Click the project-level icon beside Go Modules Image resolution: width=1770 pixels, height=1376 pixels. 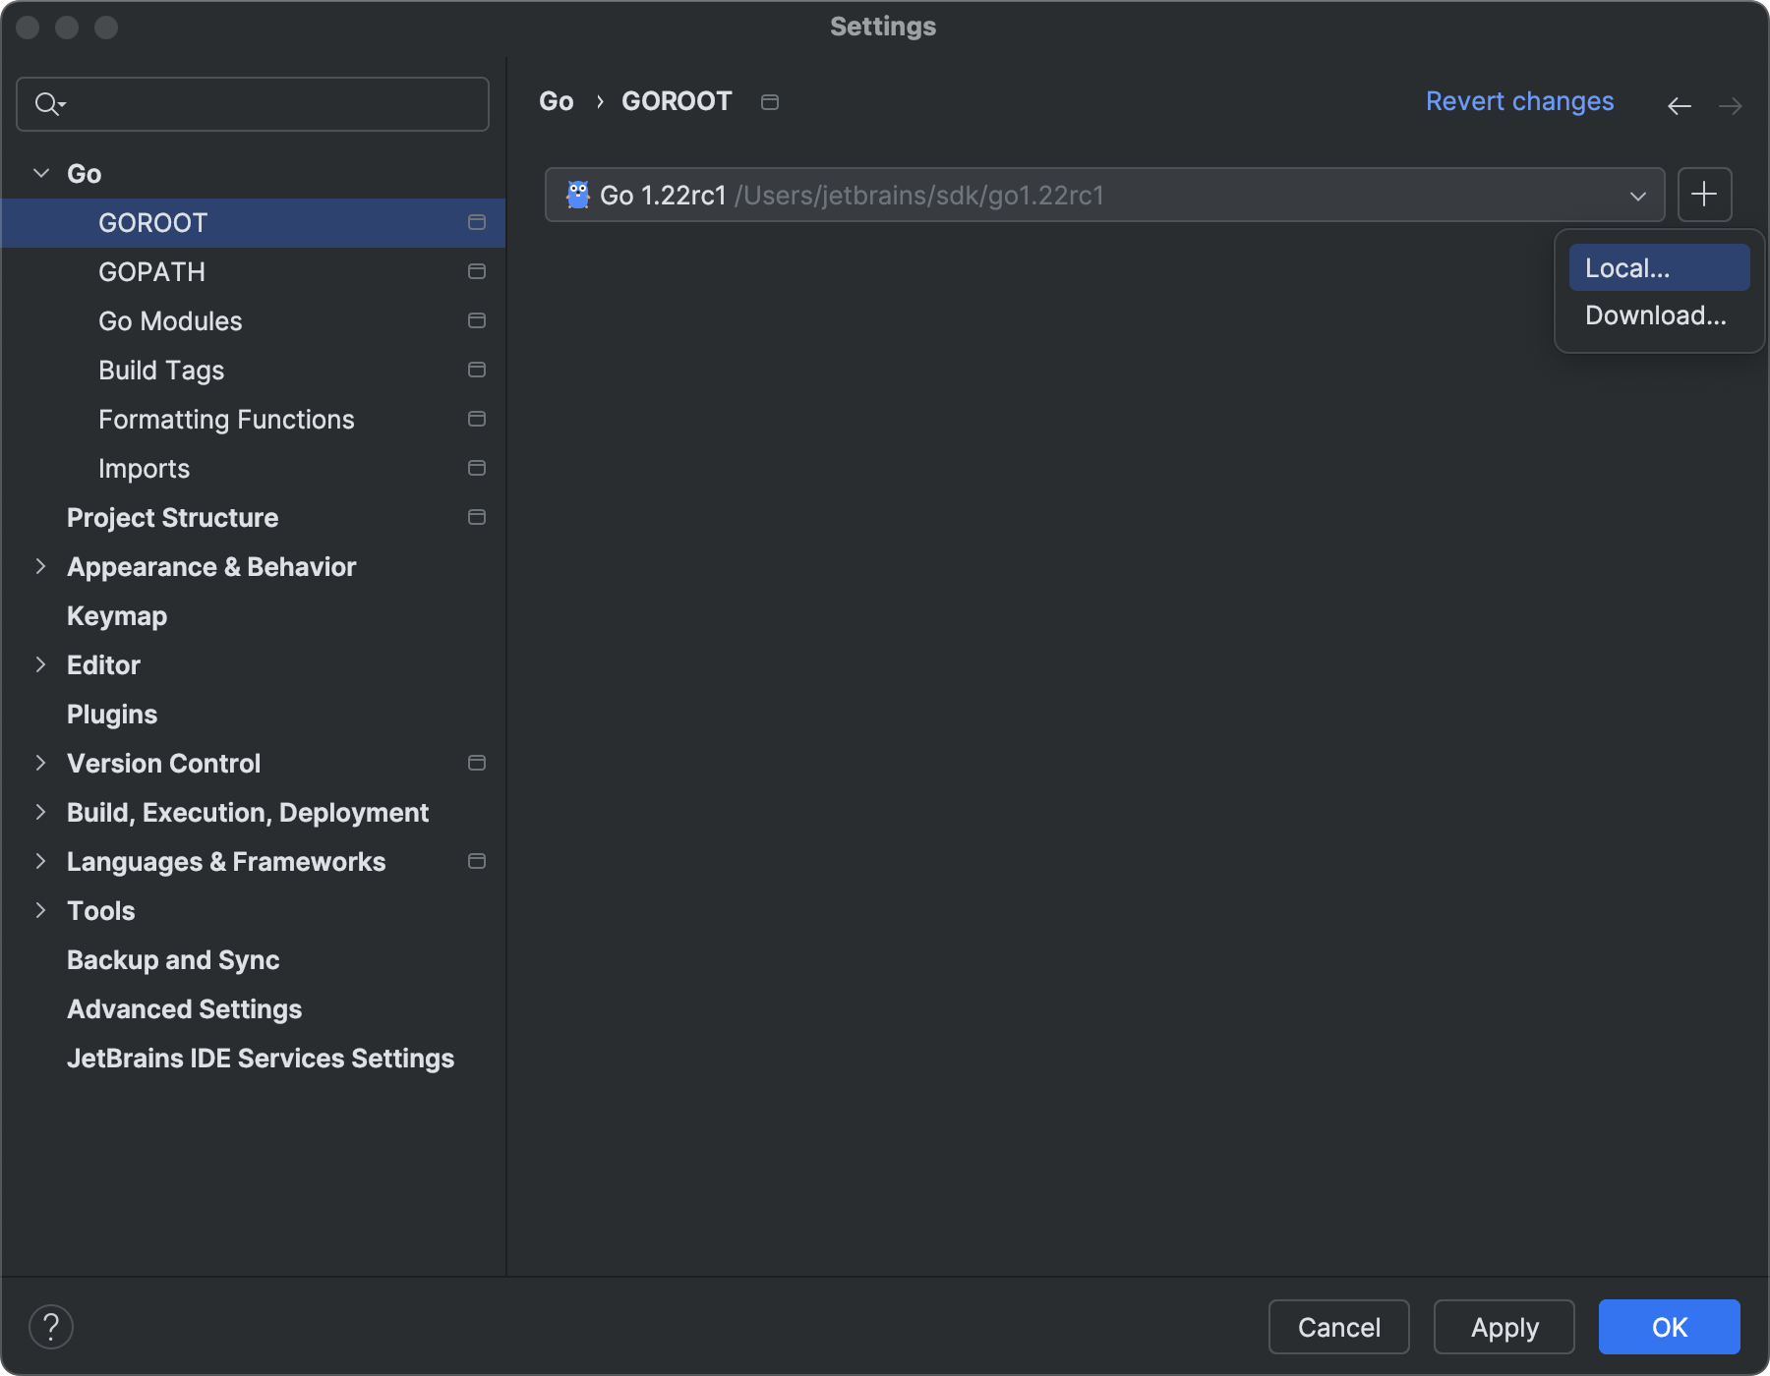(477, 320)
